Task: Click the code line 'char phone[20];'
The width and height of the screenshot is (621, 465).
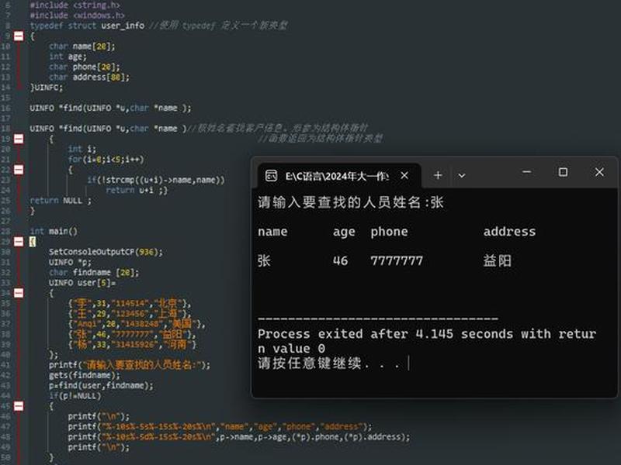Action: click(x=85, y=67)
